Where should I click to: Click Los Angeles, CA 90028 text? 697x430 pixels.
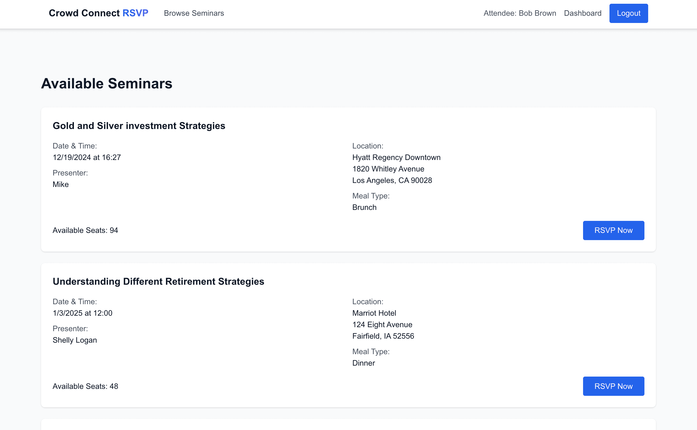click(392, 181)
